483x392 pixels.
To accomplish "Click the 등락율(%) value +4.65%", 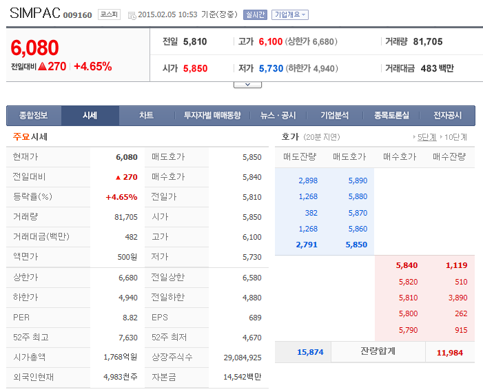I will tap(122, 197).
